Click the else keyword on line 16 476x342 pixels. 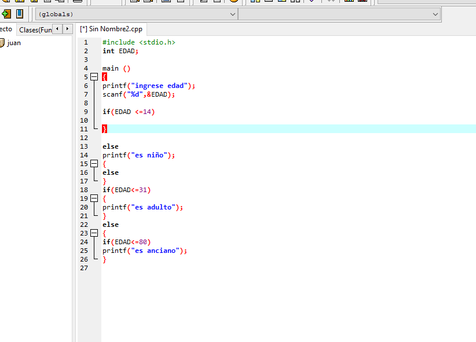(x=111, y=172)
